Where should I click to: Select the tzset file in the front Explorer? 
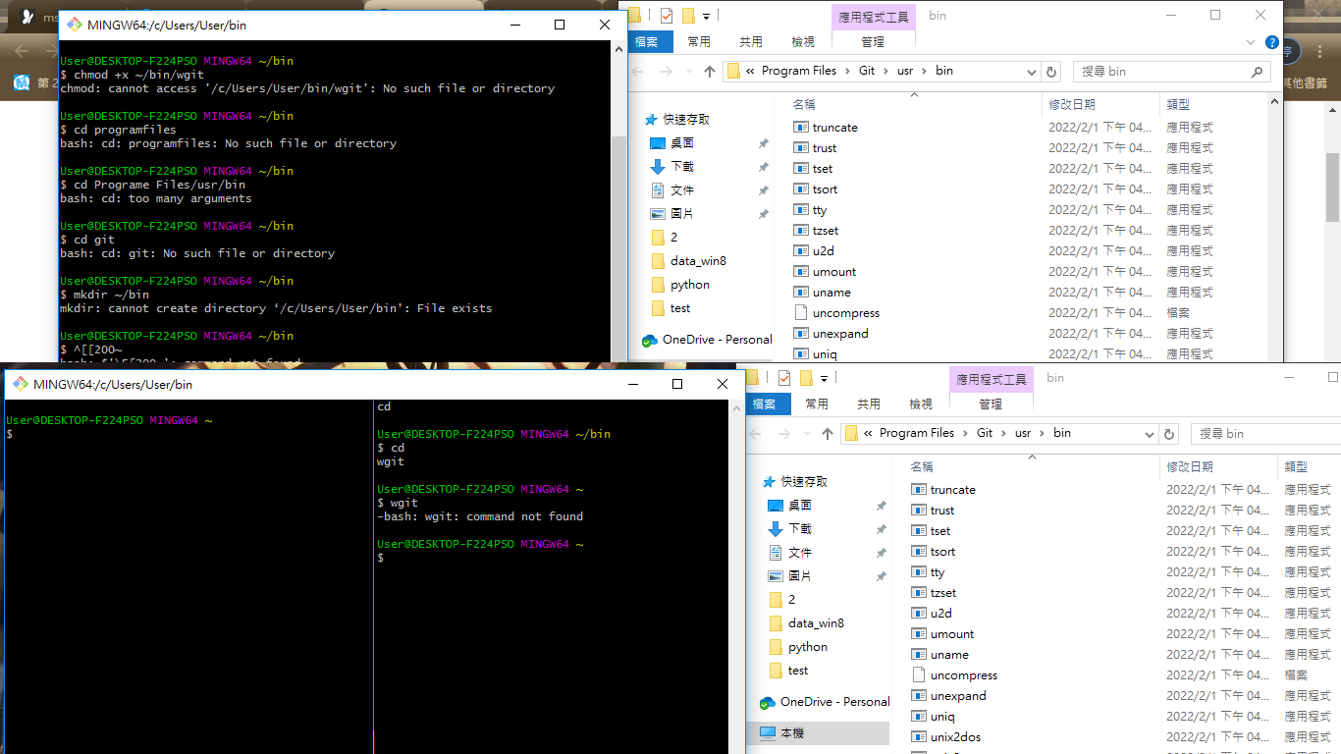click(x=943, y=593)
